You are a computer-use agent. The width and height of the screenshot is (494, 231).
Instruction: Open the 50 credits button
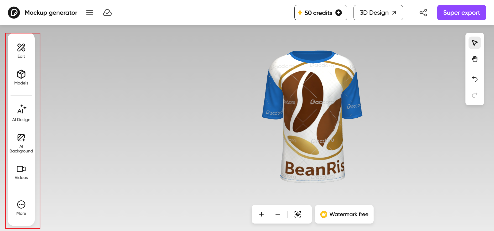[321, 13]
